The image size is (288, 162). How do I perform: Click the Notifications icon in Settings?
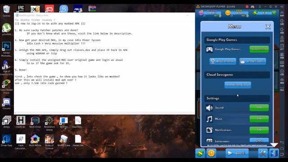209,130
